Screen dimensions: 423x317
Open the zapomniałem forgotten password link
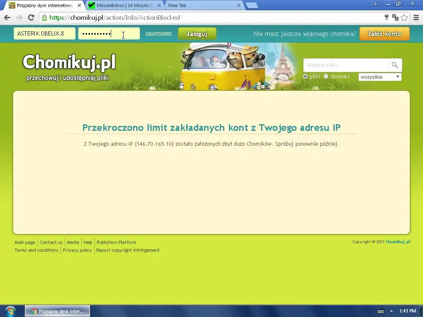(158, 33)
